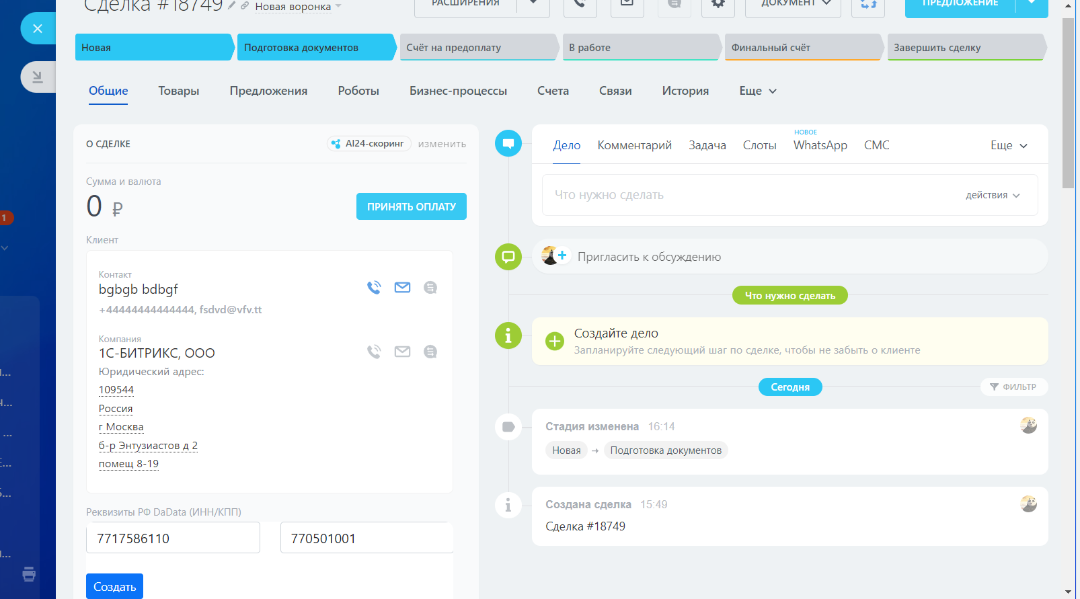Screen dimensions: 1080x599
Task: Open the действия dropdown in activity input
Action: [993, 195]
